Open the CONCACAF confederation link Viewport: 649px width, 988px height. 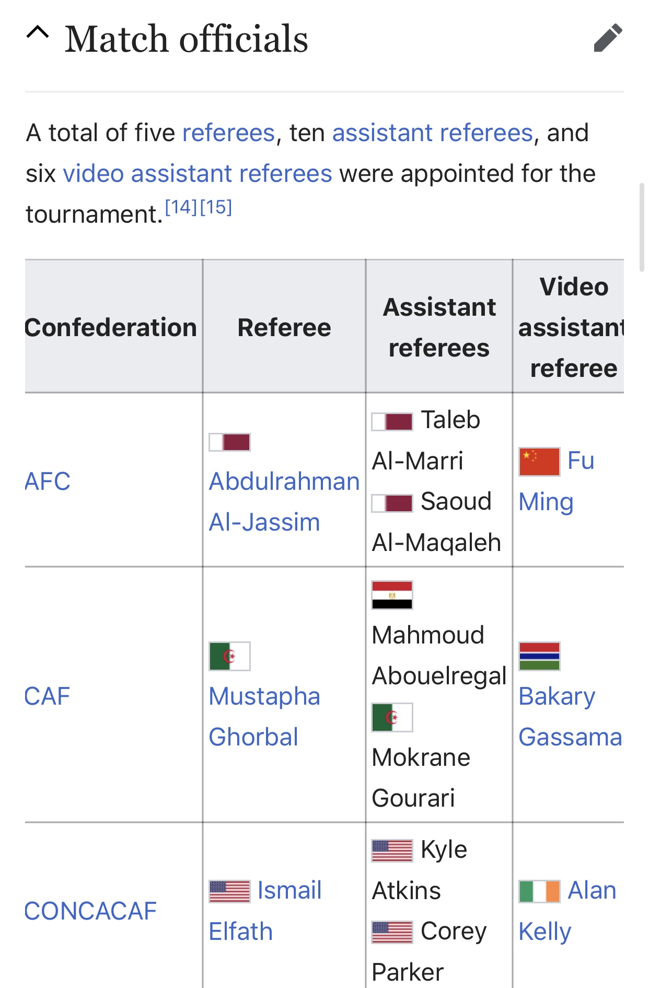[x=91, y=911]
